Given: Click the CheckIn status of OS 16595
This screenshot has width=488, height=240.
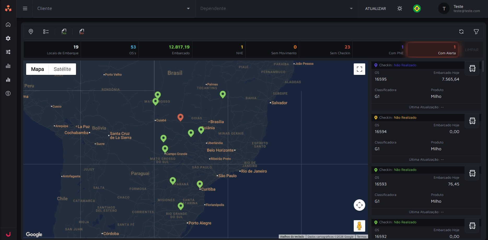Looking at the screenshot, I should (405, 65).
